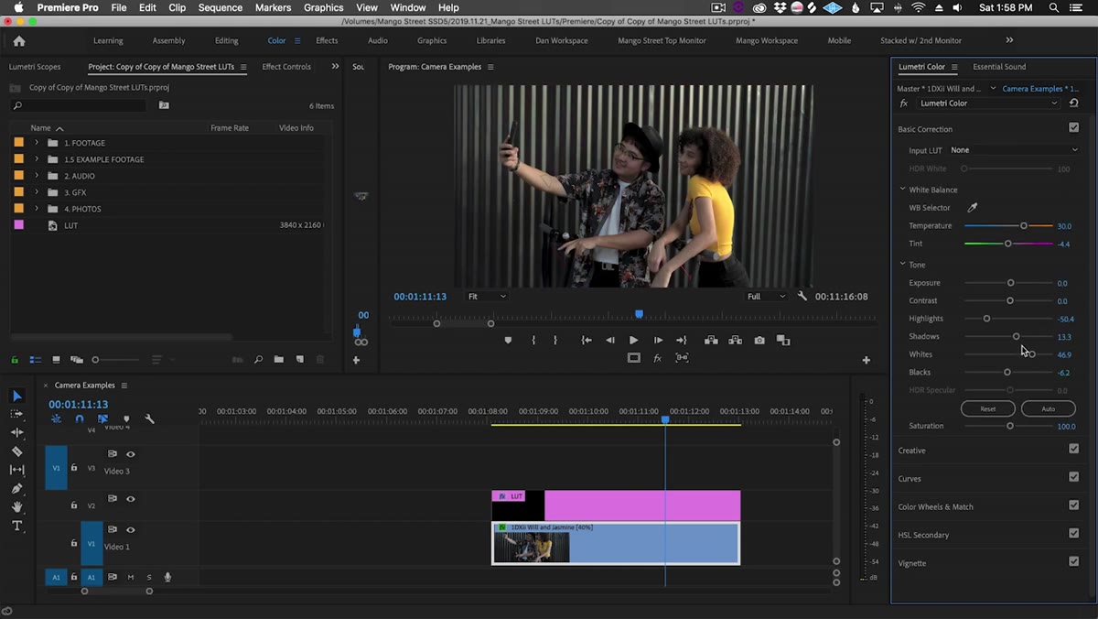This screenshot has height=619, width=1098.
Task: Open the Full playback resolution dropdown
Action: (766, 297)
